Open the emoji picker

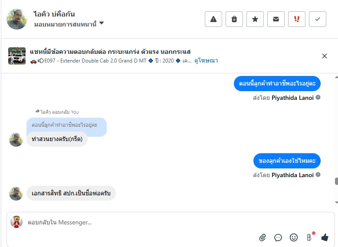click(x=294, y=237)
